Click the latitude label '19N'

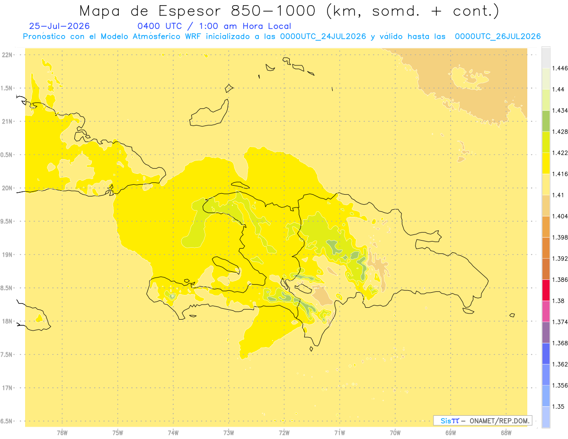(8, 255)
